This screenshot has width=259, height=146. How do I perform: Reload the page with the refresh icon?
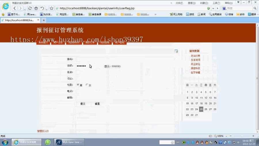(30, 8)
